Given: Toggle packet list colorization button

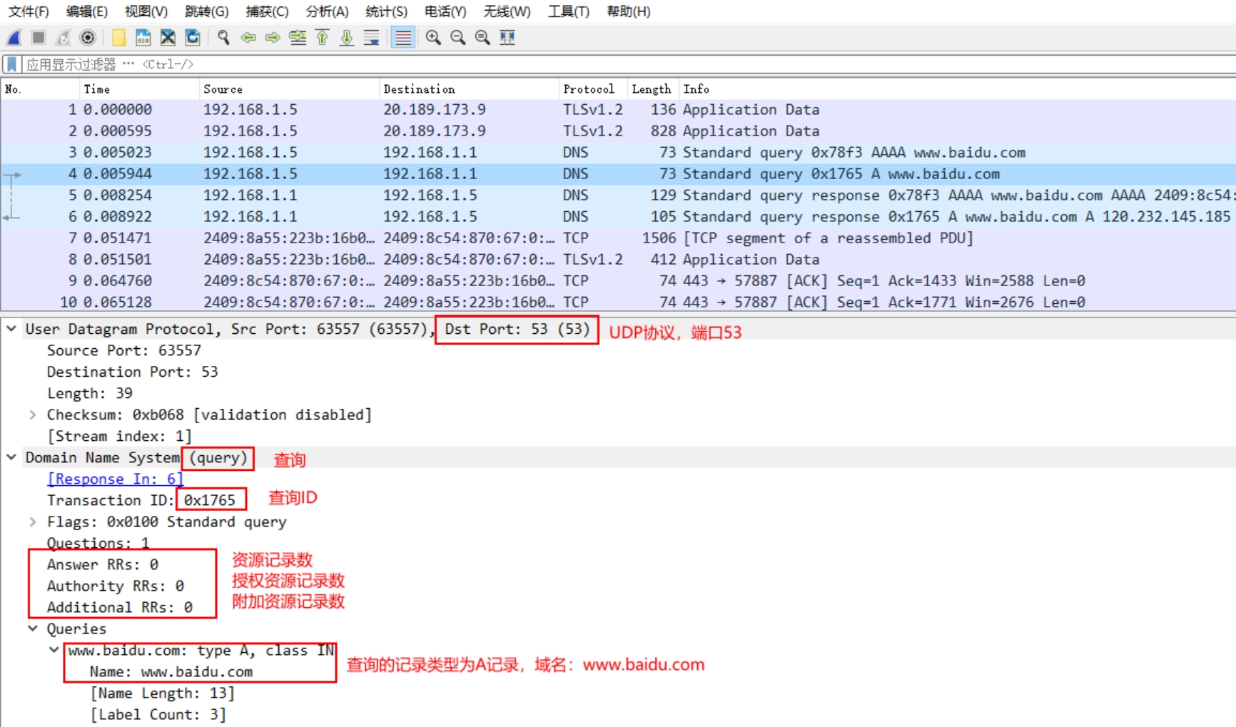Looking at the screenshot, I should tap(403, 38).
